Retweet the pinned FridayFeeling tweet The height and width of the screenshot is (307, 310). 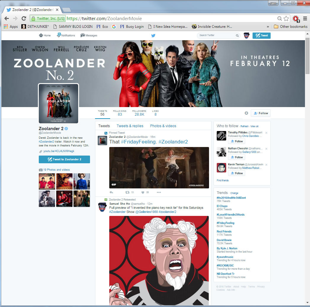(x=128, y=192)
